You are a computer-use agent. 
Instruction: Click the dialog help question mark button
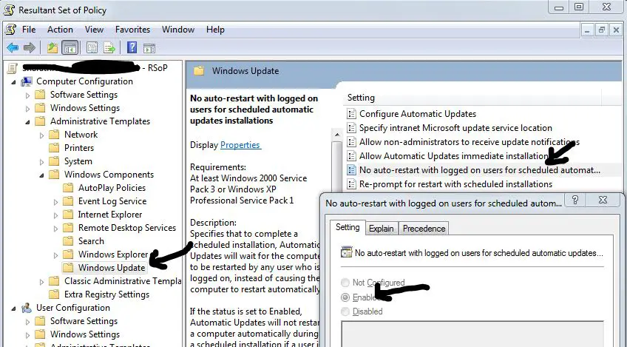(575, 200)
